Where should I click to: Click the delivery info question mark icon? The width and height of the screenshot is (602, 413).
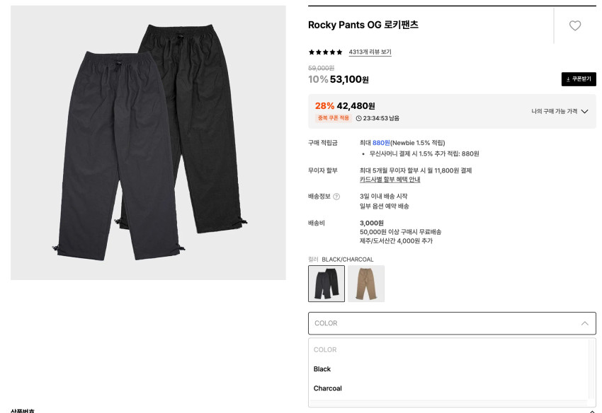point(336,197)
